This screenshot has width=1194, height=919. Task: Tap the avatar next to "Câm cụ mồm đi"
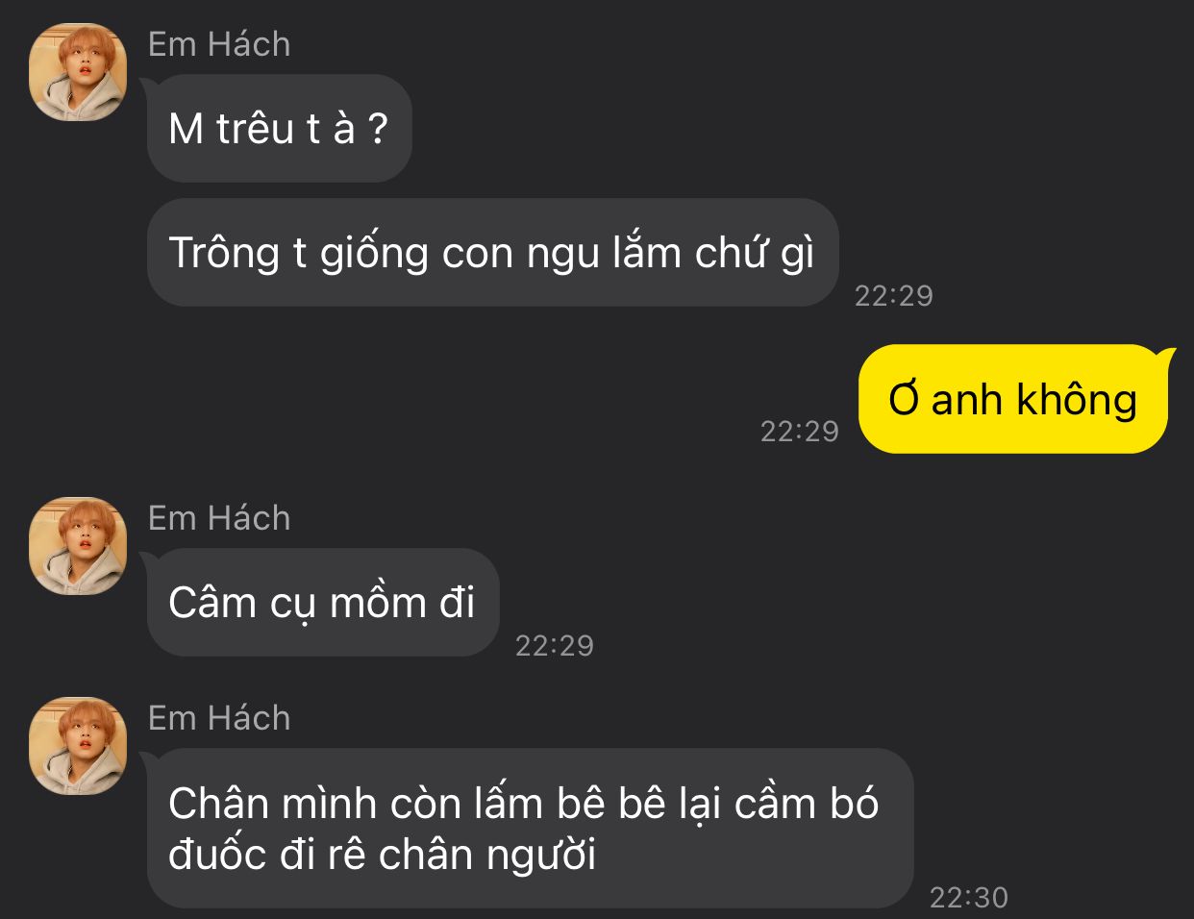pyautogui.click(x=78, y=546)
